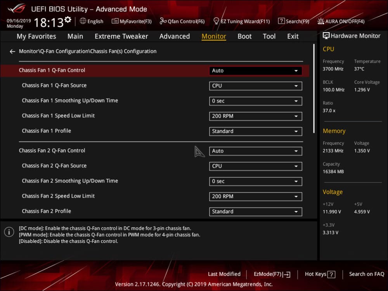Click the 3700 MHz CPU frequency value

333,69
